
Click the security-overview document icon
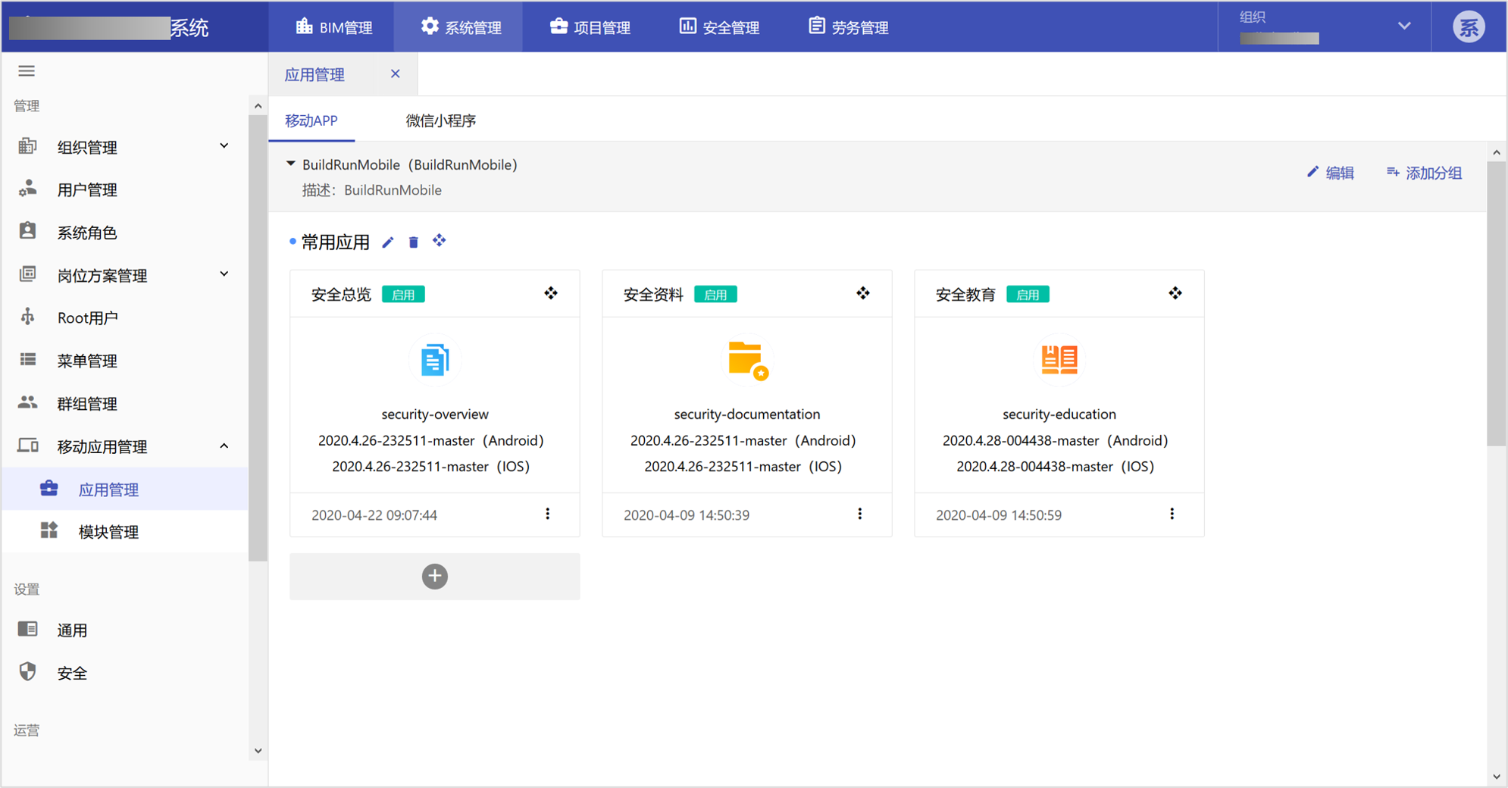point(435,360)
